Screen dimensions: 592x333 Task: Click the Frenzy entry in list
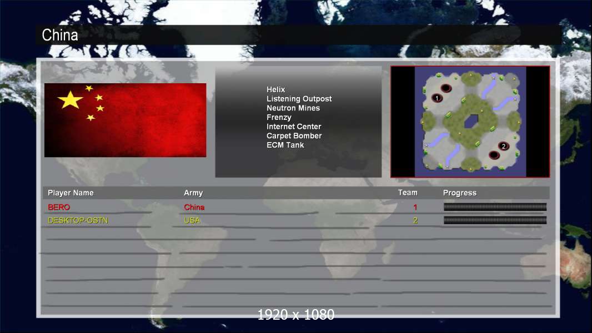pyautogui.click(x=279, y=117)
